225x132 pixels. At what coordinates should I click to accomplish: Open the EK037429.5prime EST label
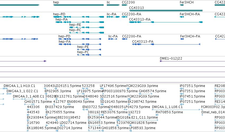pyautogui.click(x=59, y=107)
